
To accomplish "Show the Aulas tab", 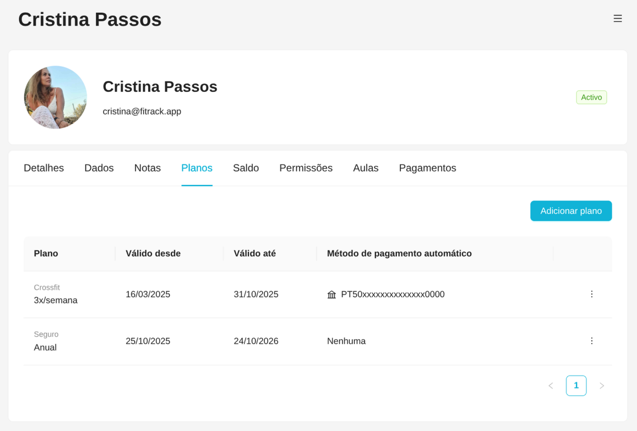I will tap(365, 168).
